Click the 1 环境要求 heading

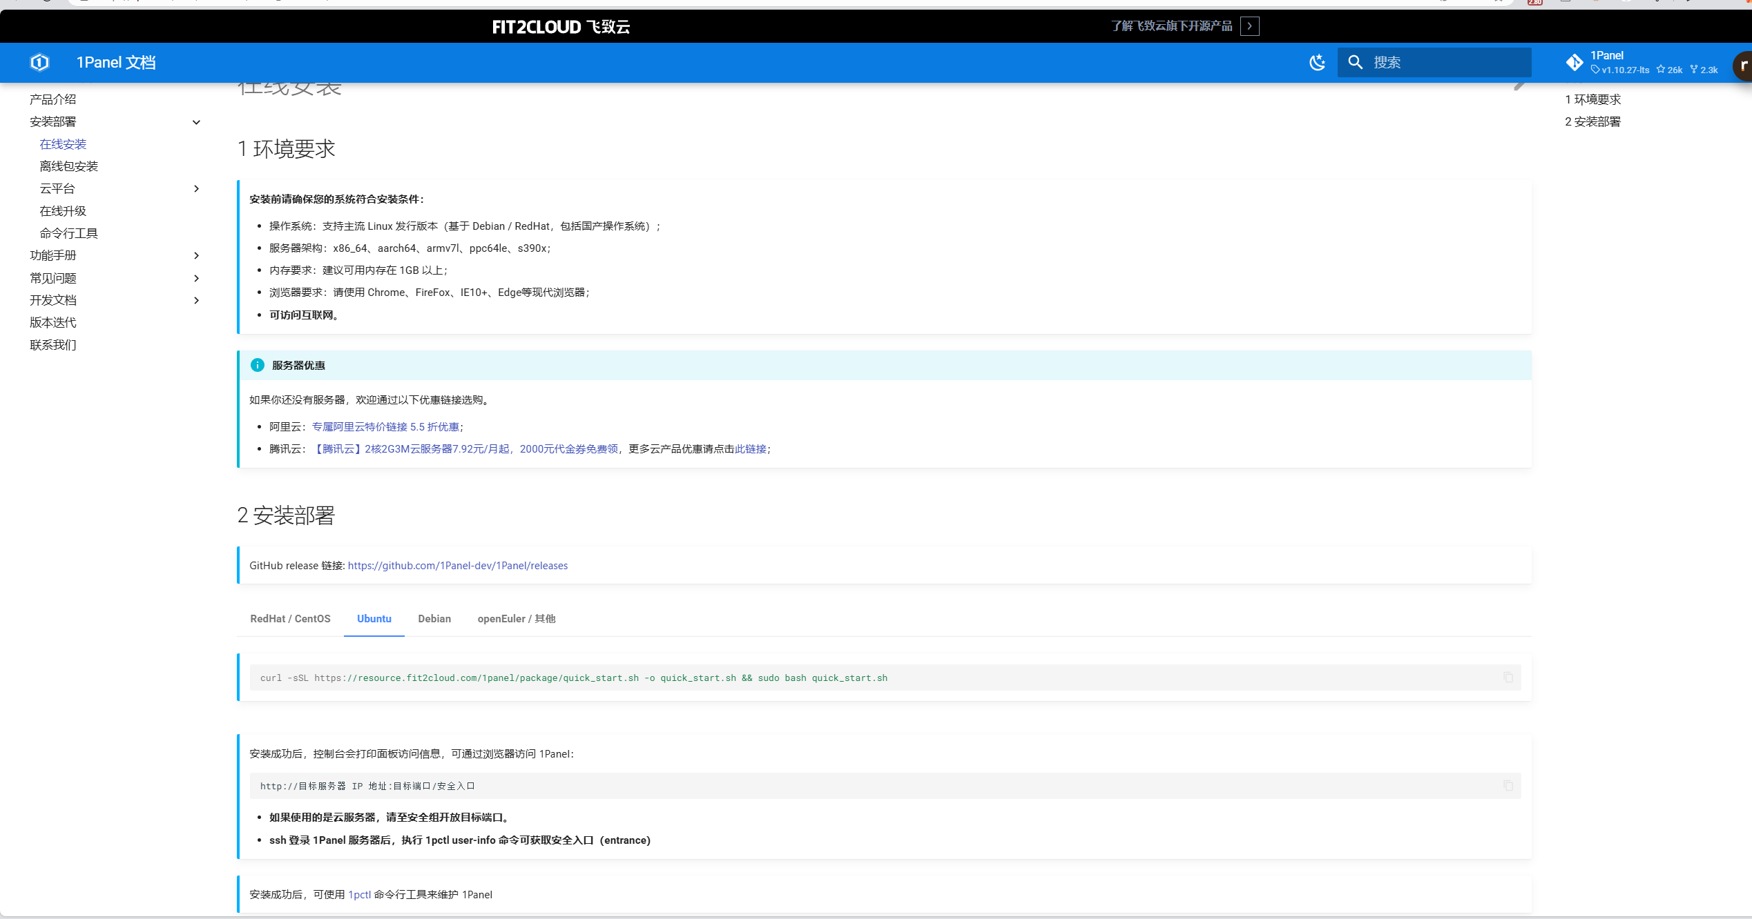coord(287,149)
